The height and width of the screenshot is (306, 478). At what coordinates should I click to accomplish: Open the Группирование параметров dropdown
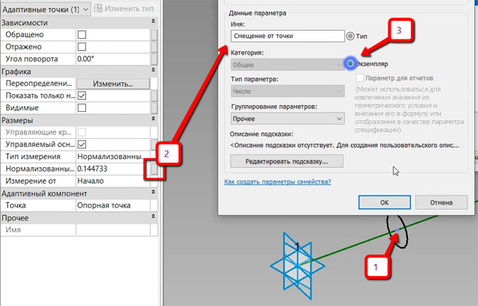(288, 119)
